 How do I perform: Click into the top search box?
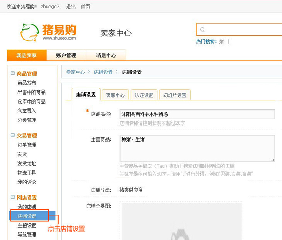[x=239, y=30]
